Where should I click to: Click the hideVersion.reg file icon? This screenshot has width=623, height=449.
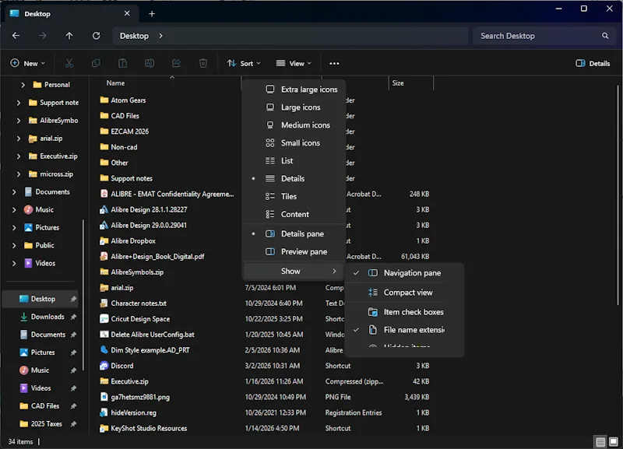pos(104,412)
